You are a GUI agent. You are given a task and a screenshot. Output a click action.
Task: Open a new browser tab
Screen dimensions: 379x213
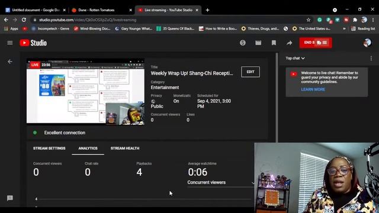pyautogui.click(x=207, y=10)
